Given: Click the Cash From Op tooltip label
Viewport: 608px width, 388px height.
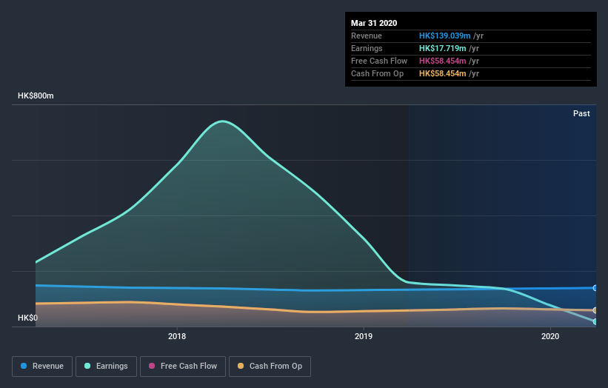Looking at the screenshot, I should point(377,73).
